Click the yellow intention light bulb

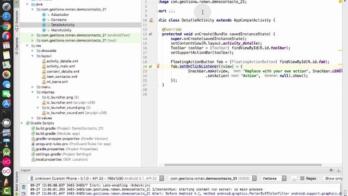pyautogui.click(x=158, y=66)
